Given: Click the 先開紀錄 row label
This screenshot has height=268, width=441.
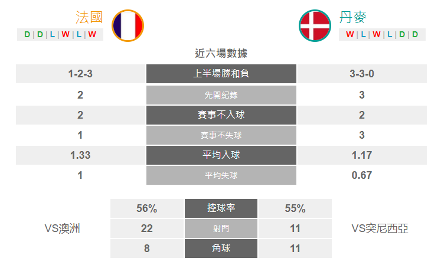Looking at the screenshot, I should pyautogui.click(x=221, y=95).
